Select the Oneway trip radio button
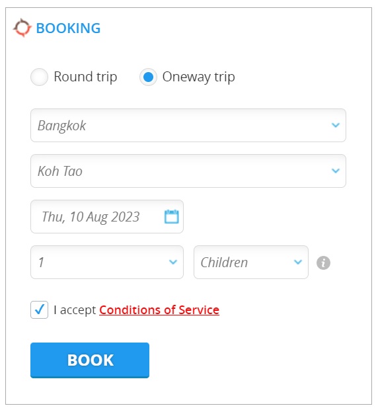376x410 pixels. [x=148, y=77]
